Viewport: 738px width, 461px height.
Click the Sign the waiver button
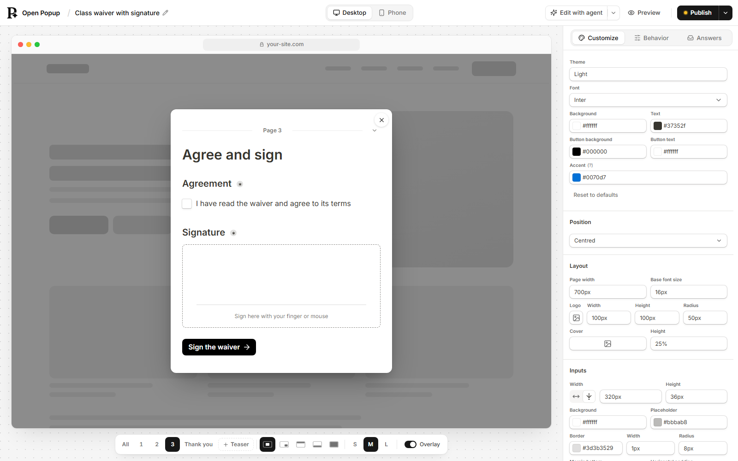(219, 347)
